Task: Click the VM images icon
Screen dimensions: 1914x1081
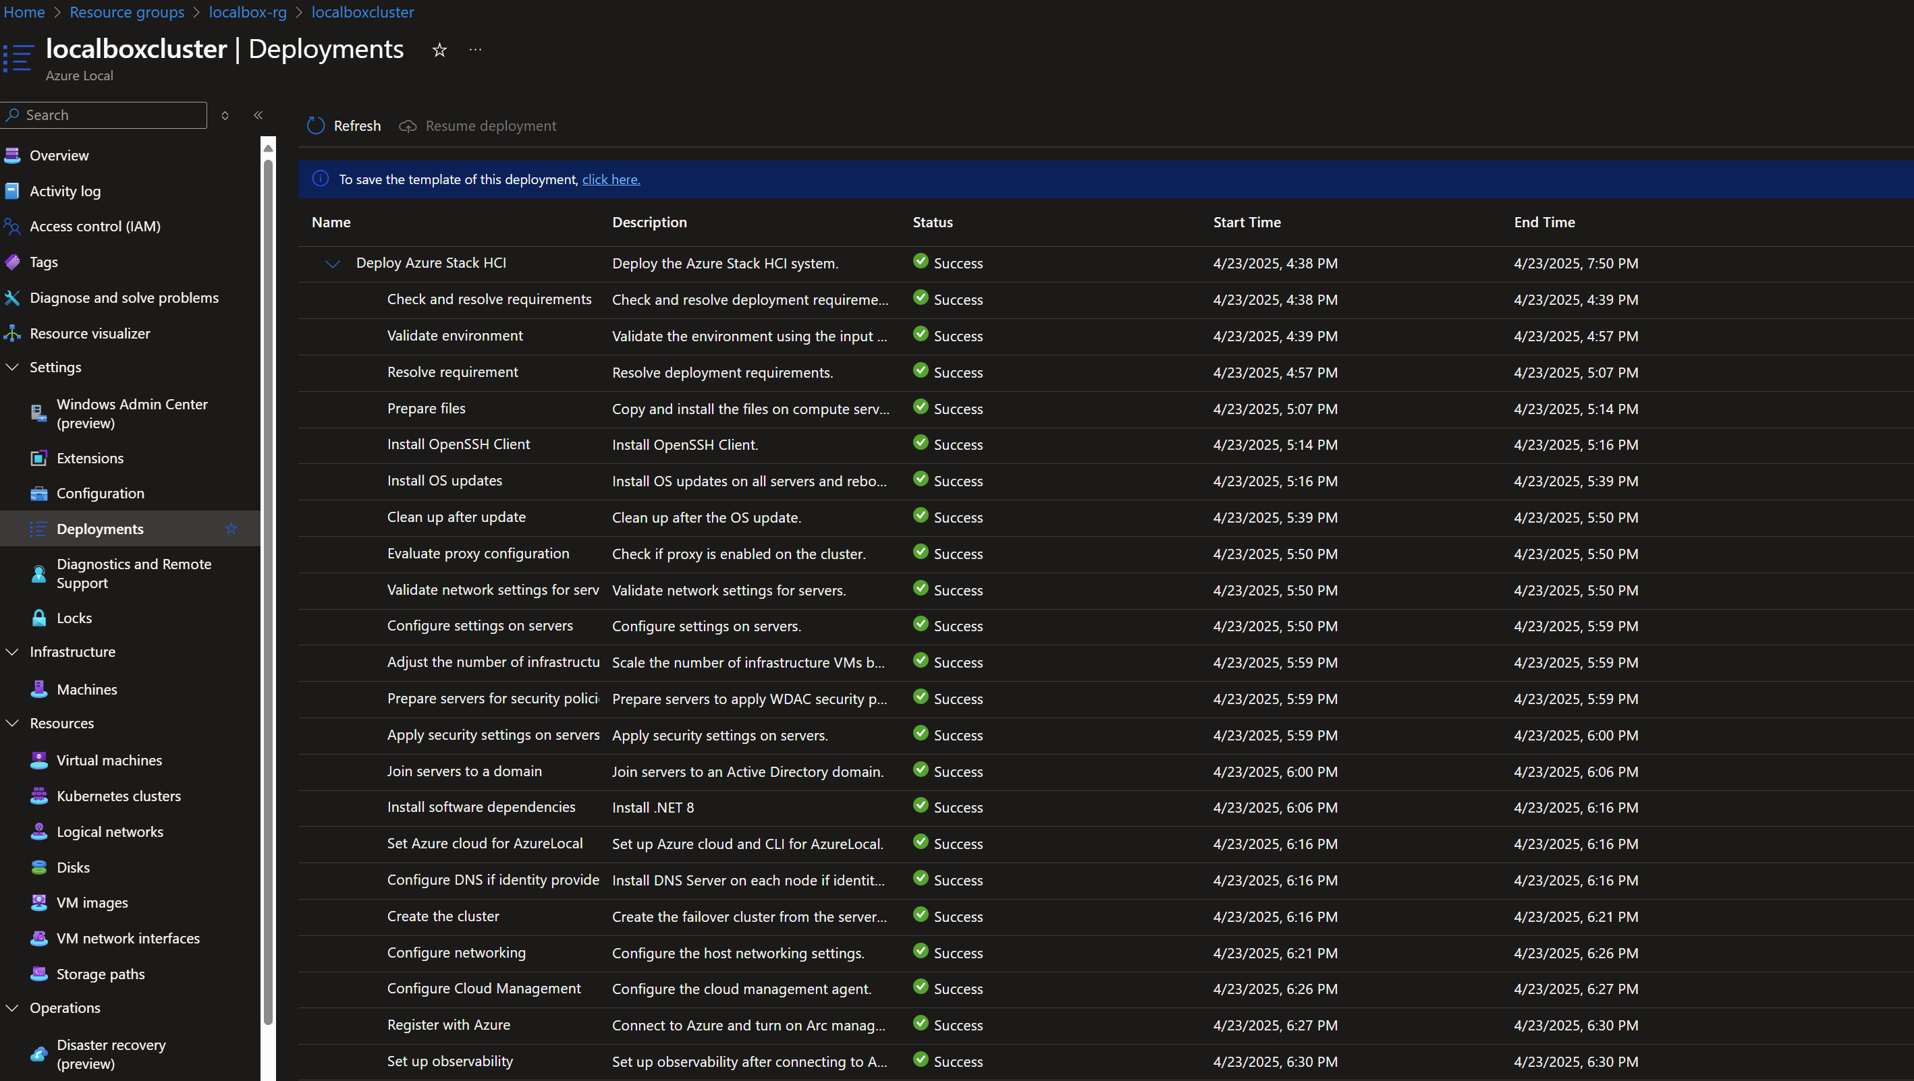Action: [x=38, y=903]
